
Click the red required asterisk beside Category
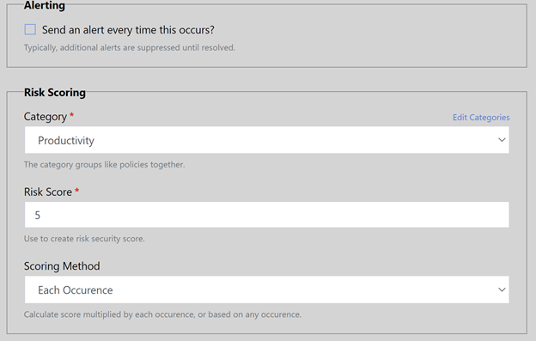[72, 115]
